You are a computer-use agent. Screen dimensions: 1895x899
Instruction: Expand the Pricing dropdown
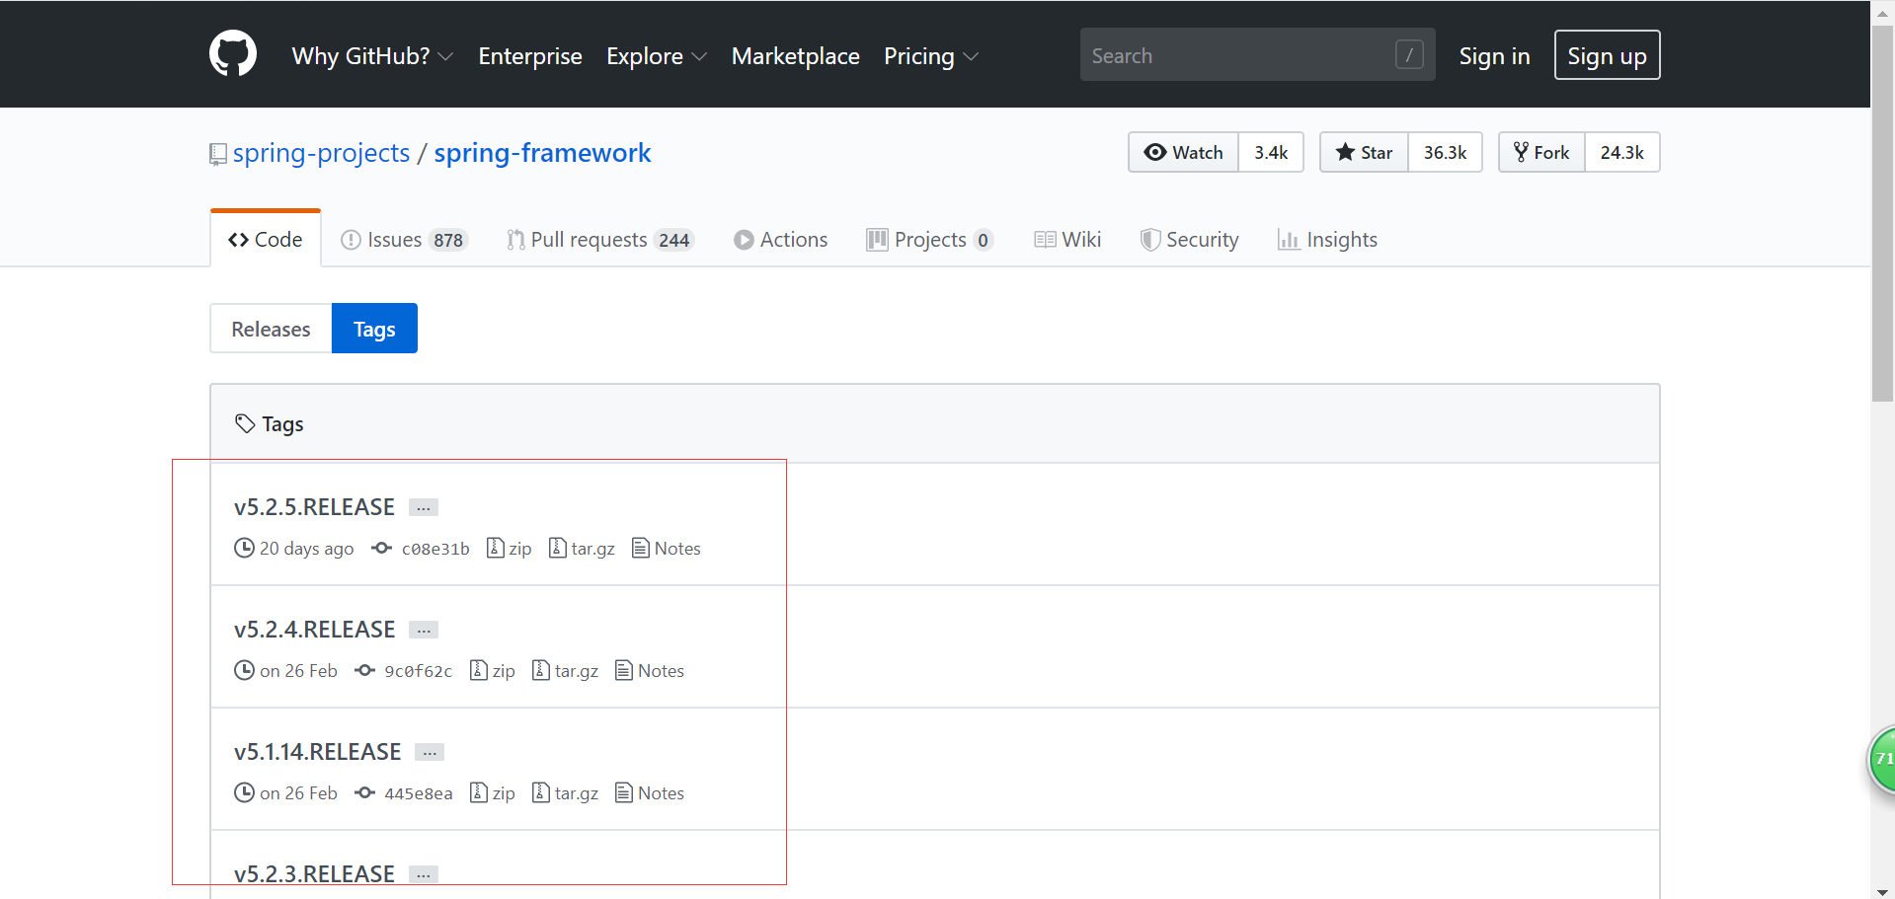coord(931,56)
